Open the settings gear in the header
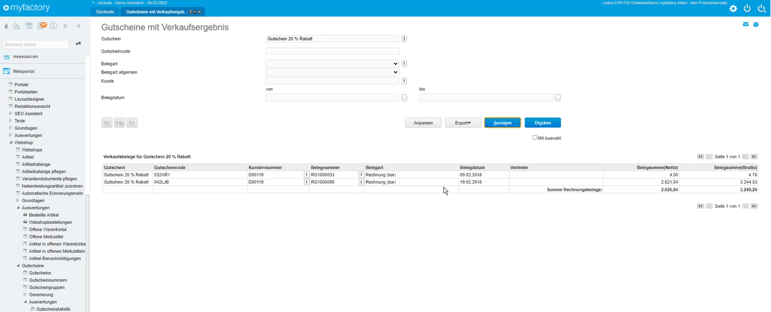The image size is (771, 312). (733, 8)
